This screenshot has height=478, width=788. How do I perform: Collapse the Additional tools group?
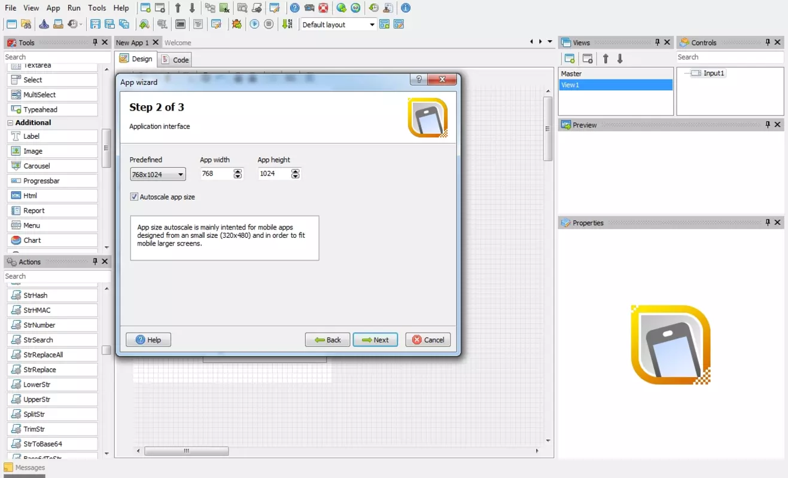pyautogui.click(x=10, y=122)
